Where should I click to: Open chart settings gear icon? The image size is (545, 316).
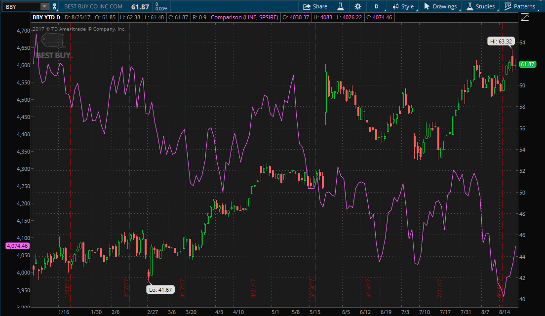pyautogui.click(x=357, y=6)
